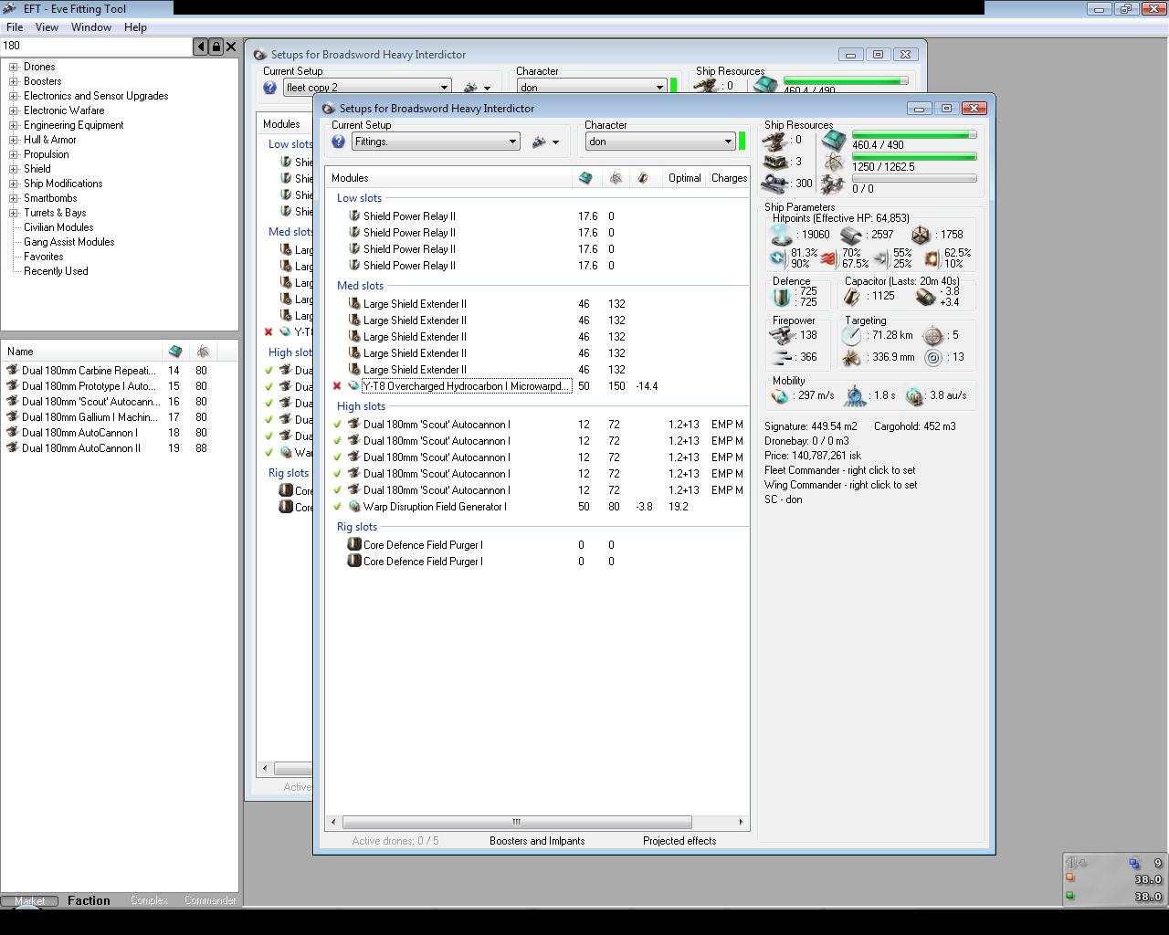Image resolution: width=1169 pixels, height=935 pixels.
Task: Click the powergrid column header icon in Modules list
Action: [x=616, y=178]
